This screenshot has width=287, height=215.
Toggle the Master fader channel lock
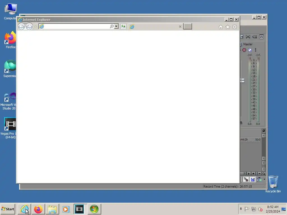241,123
